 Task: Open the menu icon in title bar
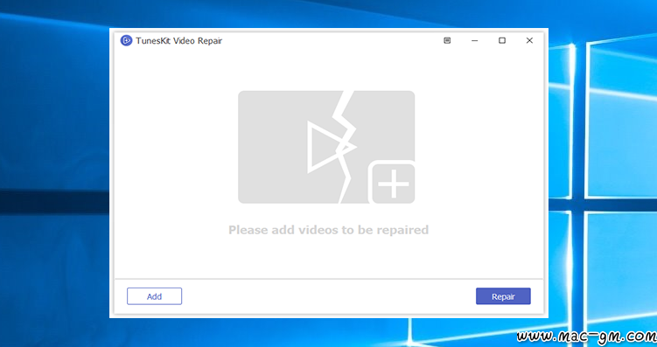click(447, 40)
